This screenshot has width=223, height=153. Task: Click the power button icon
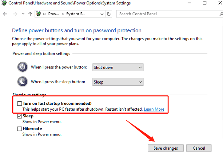click(x=22, y=67)
